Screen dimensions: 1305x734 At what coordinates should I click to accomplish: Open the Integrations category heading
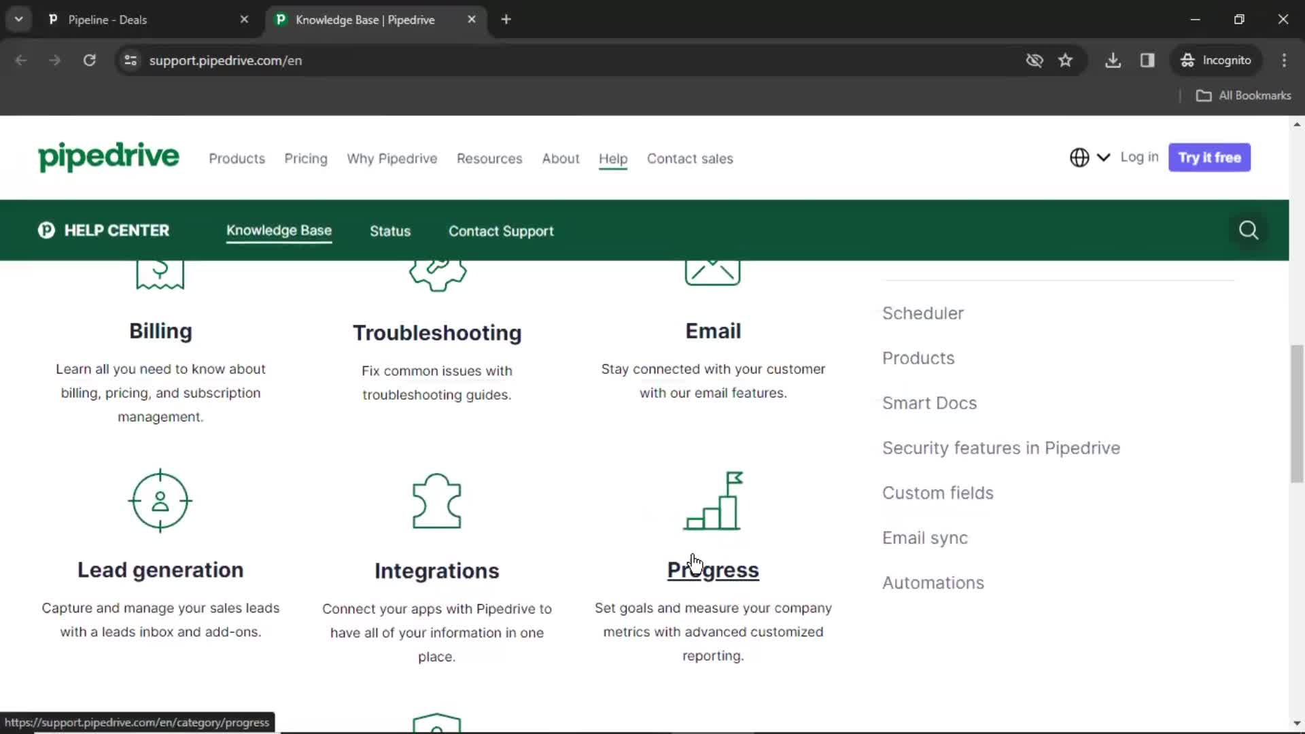click(x=437, y=571)
